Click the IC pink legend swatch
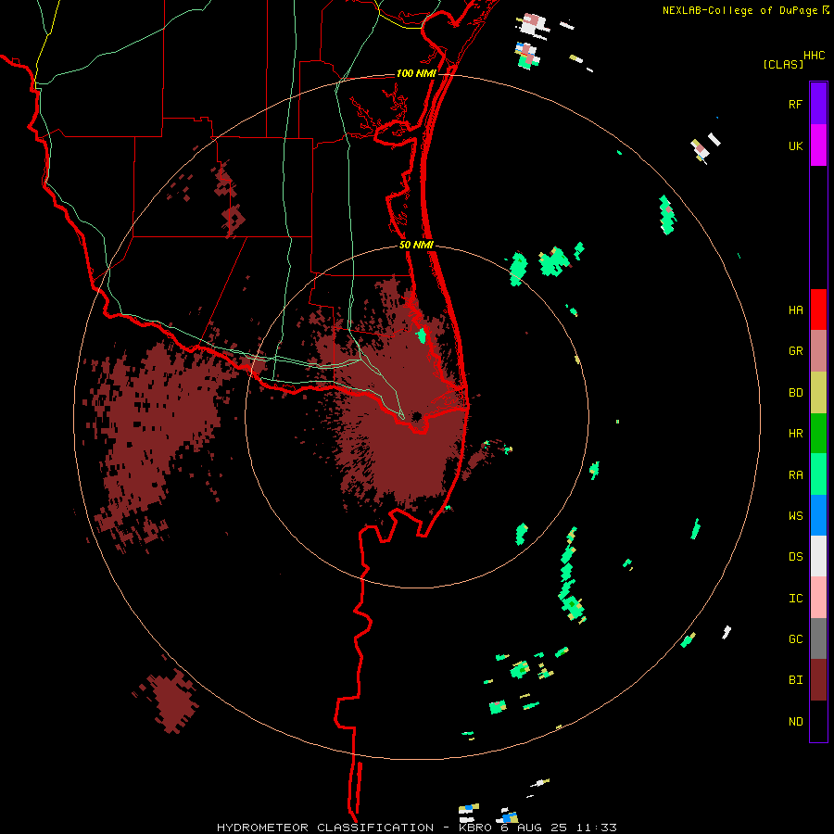 818,598
